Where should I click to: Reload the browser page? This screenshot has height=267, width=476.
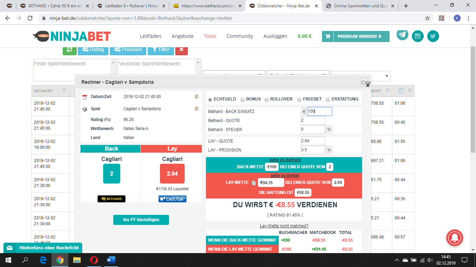point(30,18)
